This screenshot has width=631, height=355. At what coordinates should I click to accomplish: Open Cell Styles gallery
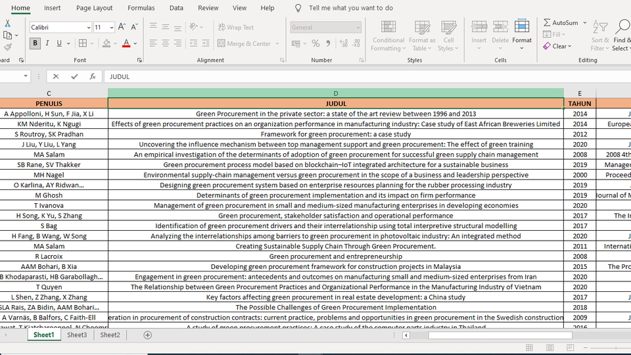tap(448, 35)
